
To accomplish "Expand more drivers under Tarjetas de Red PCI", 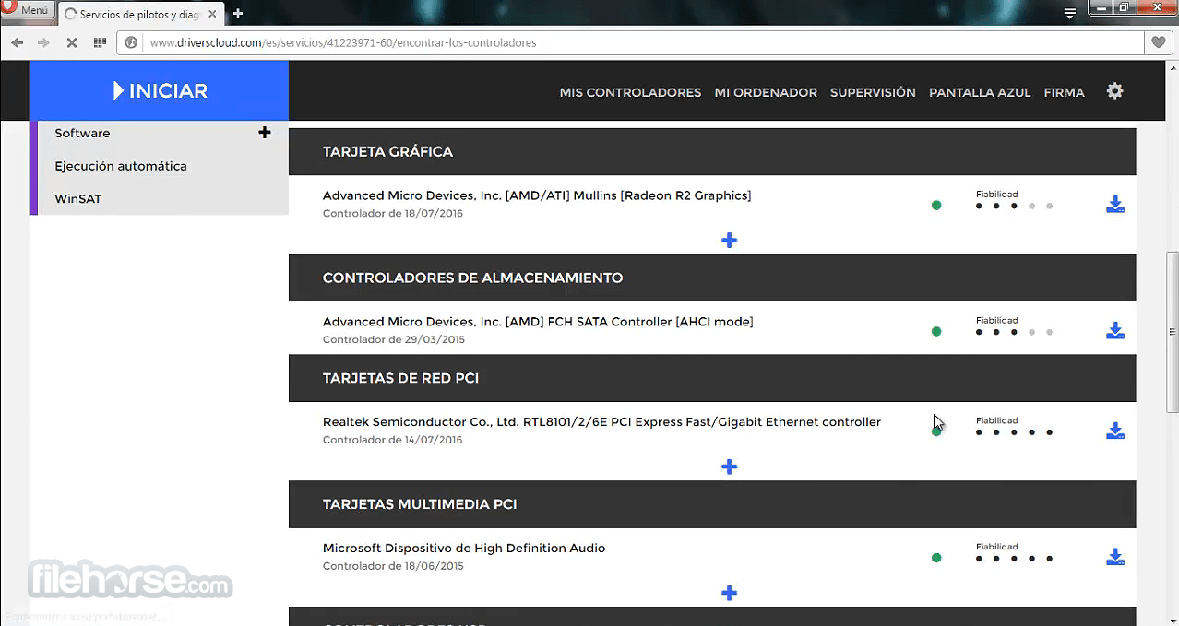I will [x=729, y=467].
